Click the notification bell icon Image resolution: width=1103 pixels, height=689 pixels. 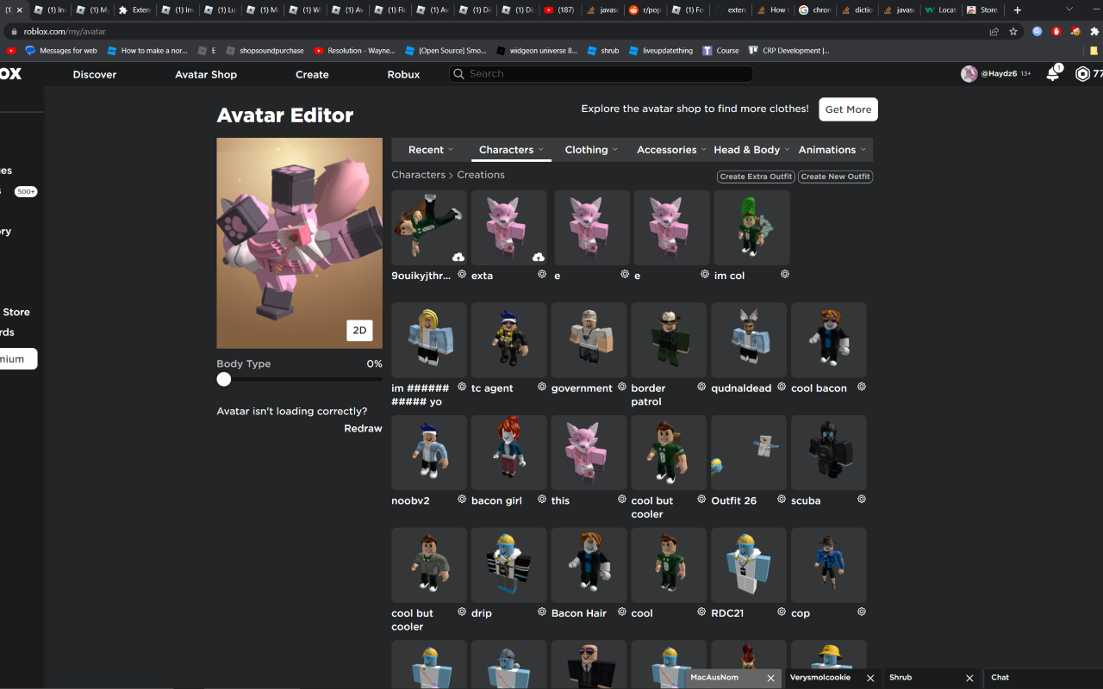(x=1051, y=74)
